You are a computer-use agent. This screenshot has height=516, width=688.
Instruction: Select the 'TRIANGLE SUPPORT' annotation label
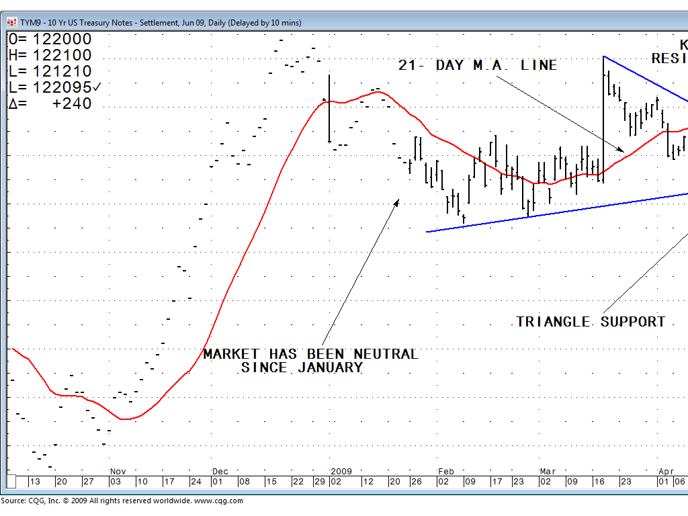coord(591,322)
